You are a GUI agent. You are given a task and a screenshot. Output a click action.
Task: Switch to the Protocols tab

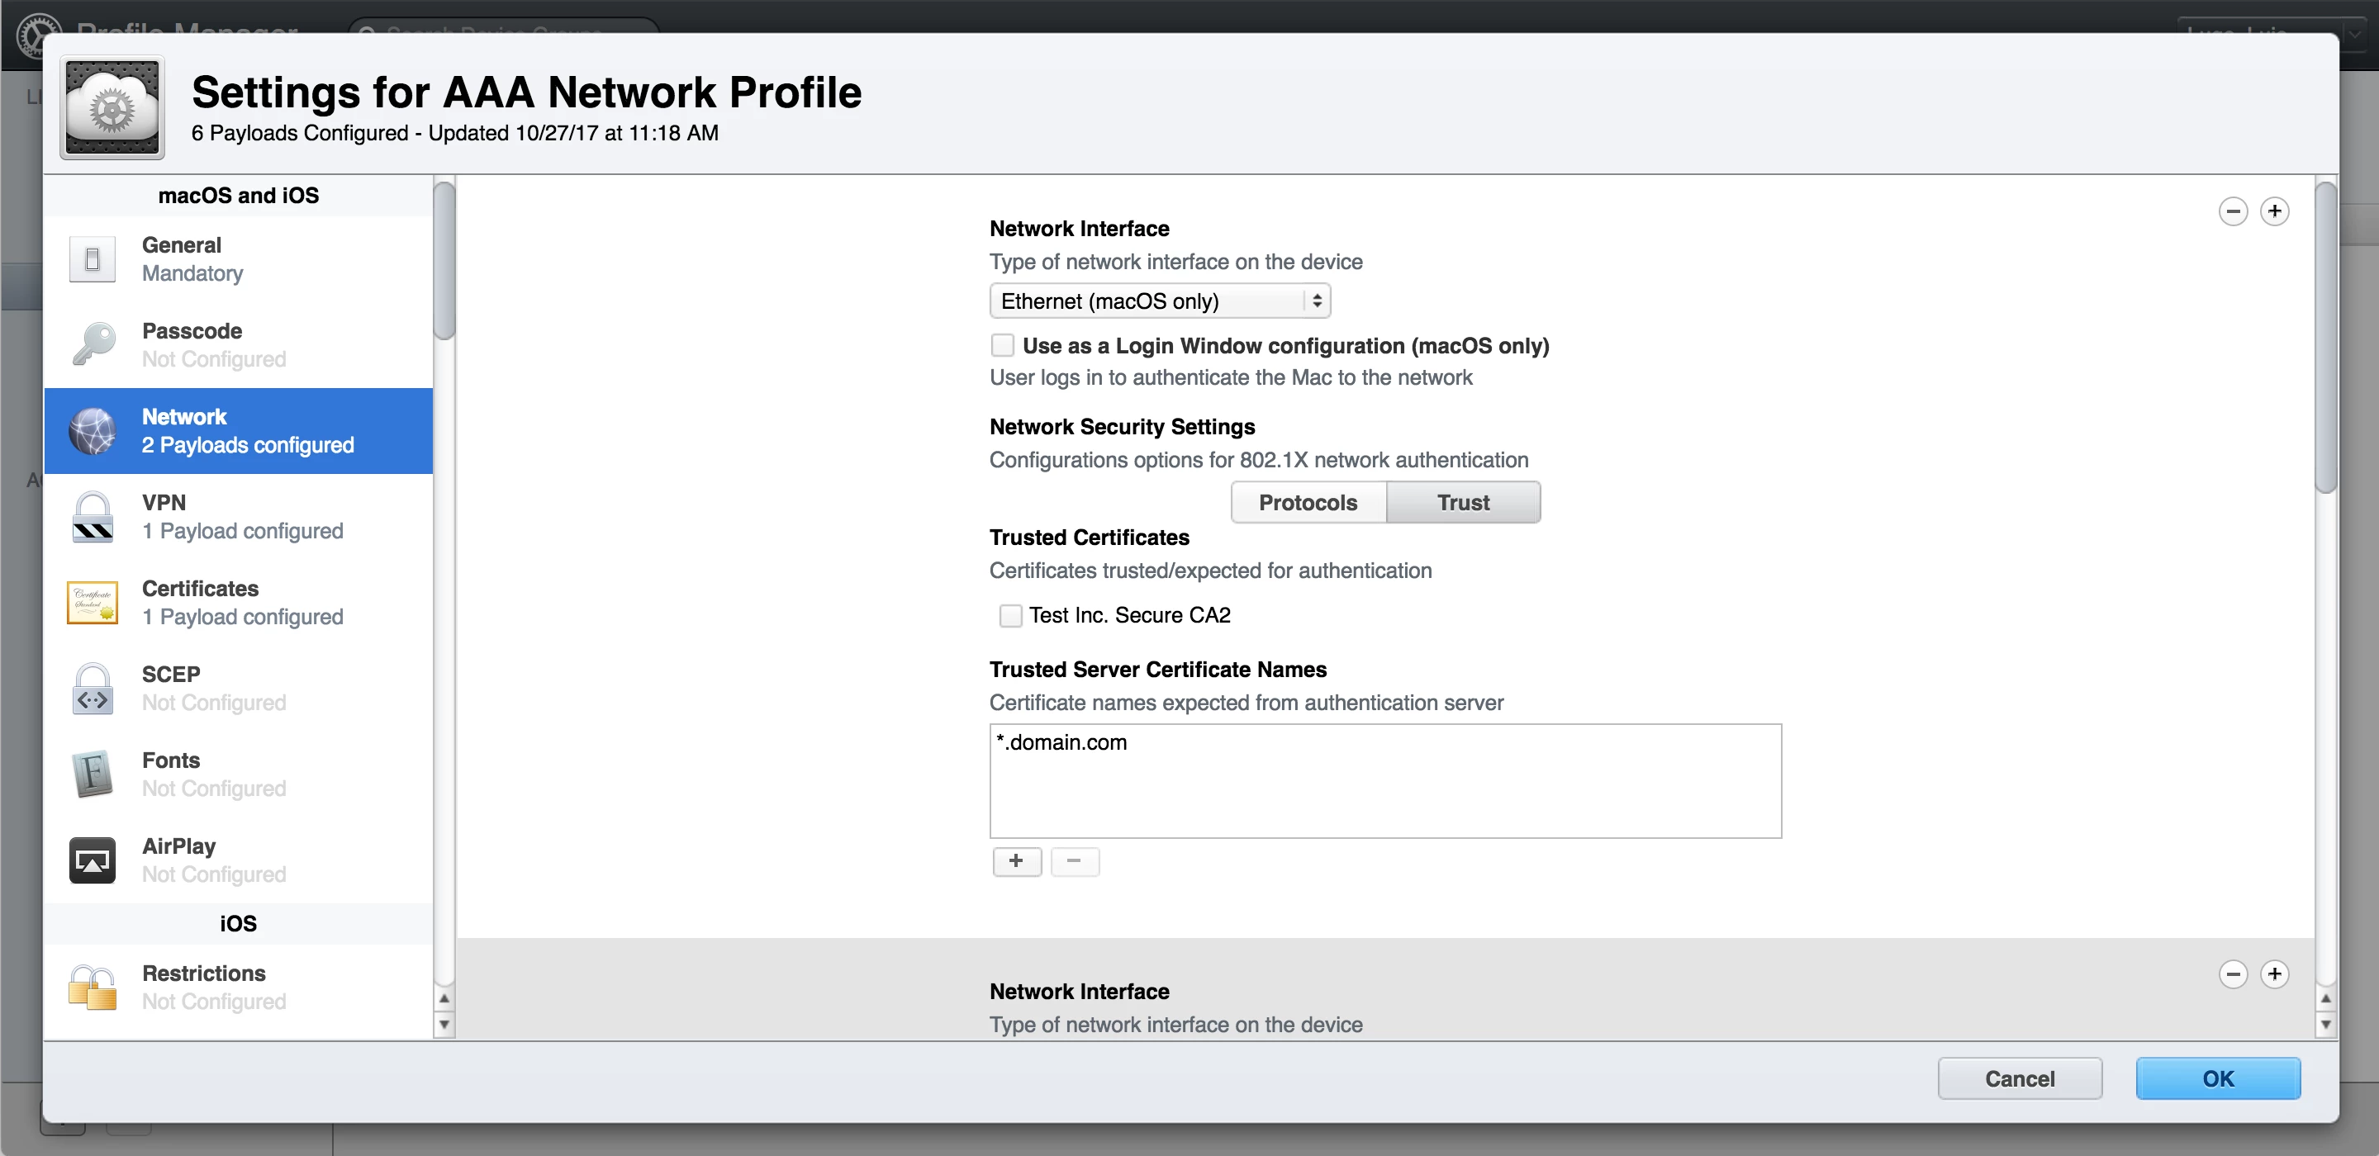click(x=1308, y=502)
